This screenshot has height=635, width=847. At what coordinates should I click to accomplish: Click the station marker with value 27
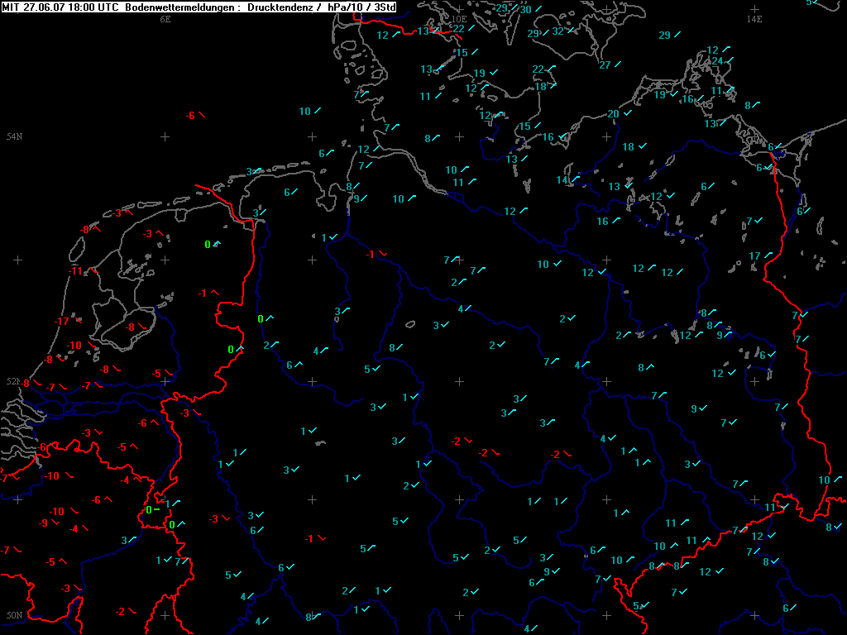pos(605,64)
